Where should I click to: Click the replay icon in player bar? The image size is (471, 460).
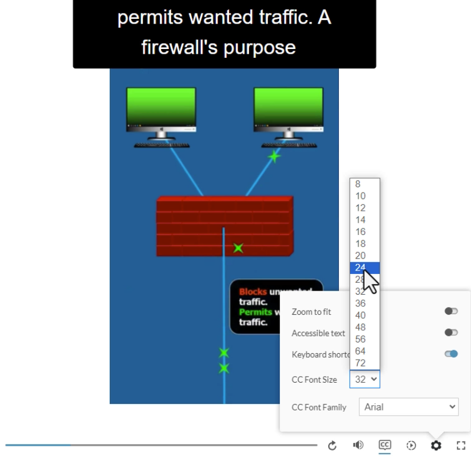332,445
